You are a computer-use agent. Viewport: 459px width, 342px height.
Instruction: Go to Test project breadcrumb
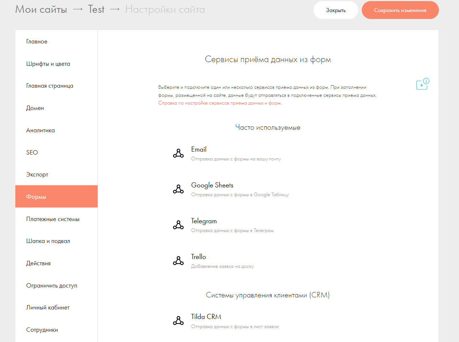click(x=96, y=9)
